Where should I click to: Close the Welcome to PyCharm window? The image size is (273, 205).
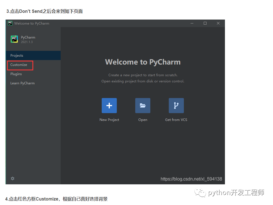[218, 23]
